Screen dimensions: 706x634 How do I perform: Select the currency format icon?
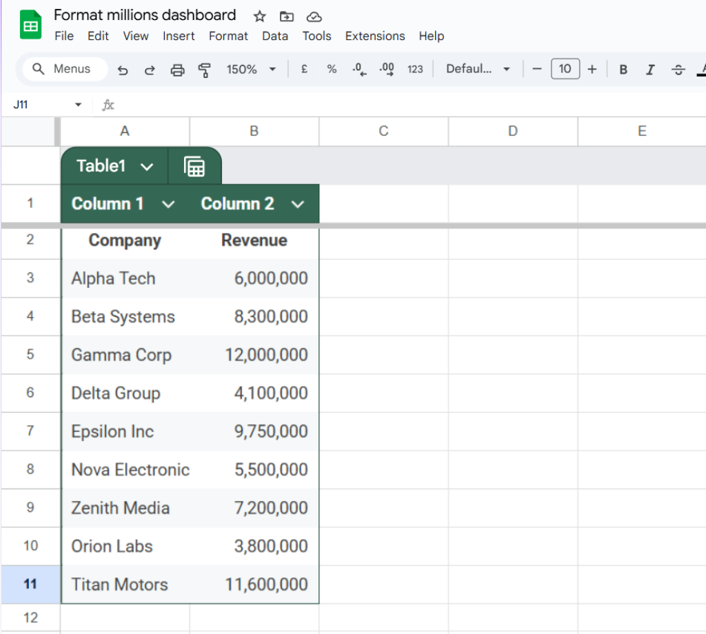(303, 69)
